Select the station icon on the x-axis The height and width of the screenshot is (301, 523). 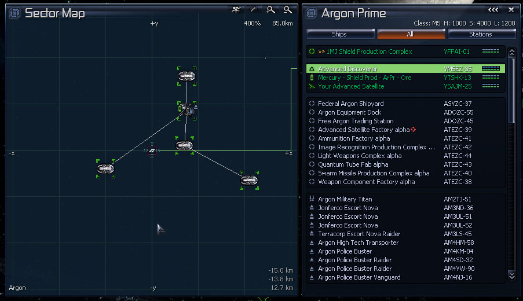184,145
